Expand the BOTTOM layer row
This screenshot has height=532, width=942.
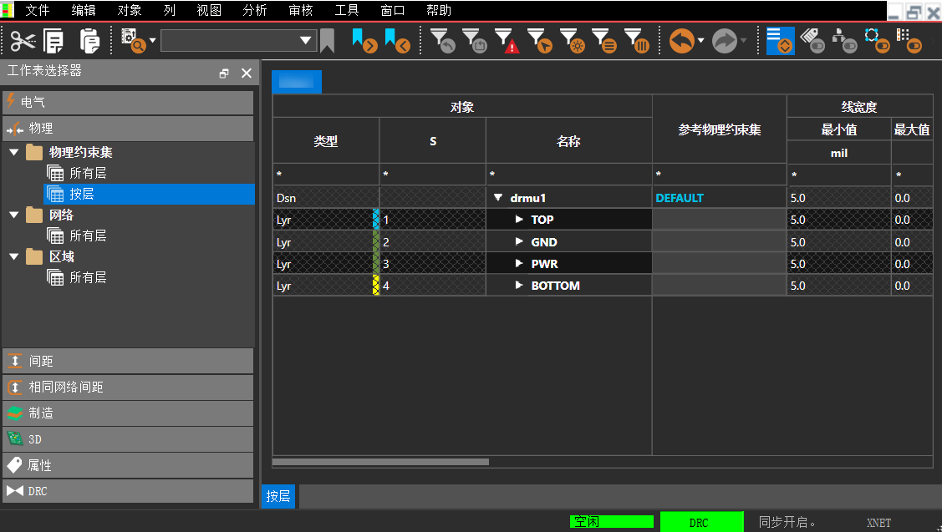click(x=519, y=286)
